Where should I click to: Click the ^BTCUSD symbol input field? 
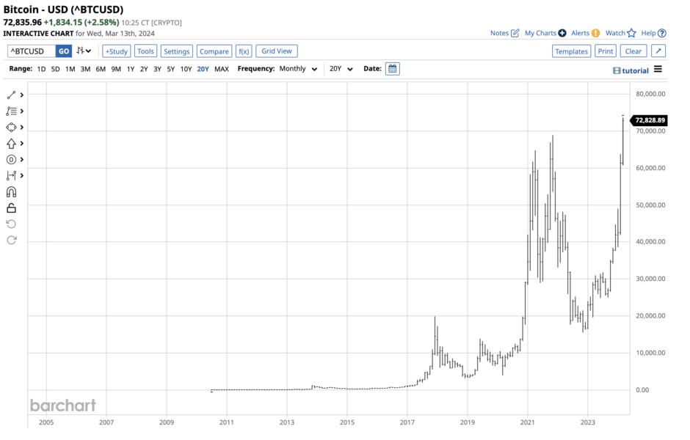[x=32, y=51]
